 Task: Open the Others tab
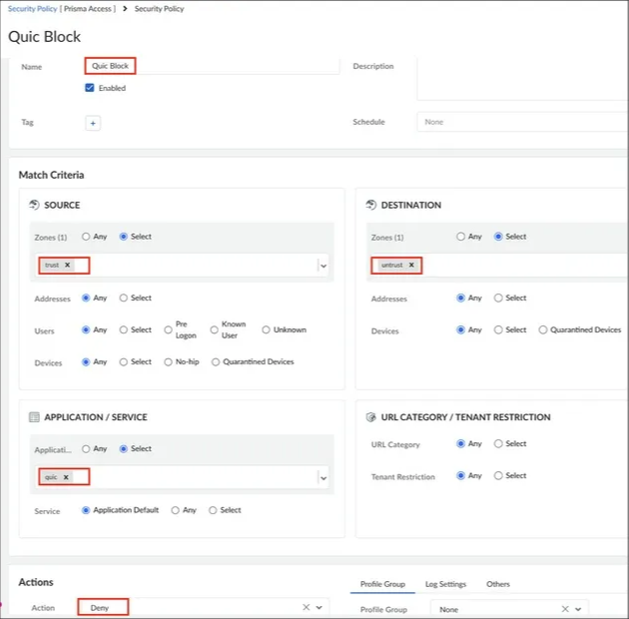(498, 584)
